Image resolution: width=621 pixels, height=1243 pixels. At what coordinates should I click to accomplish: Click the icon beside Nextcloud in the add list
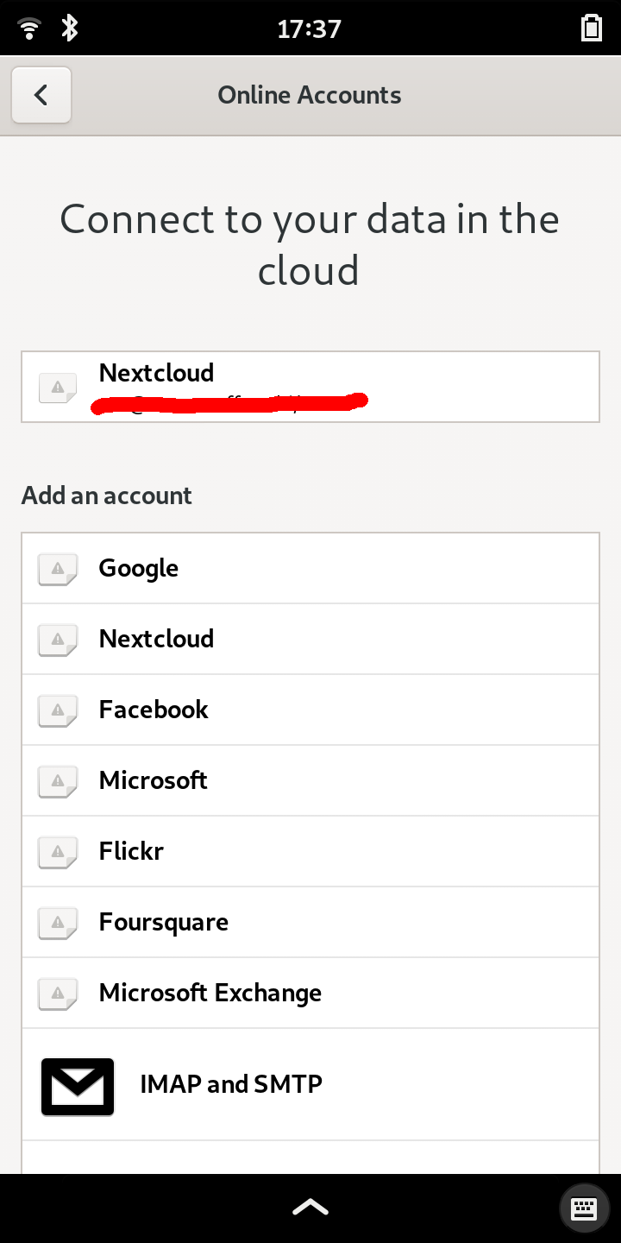point(58,640)
